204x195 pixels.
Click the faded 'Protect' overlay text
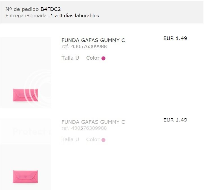pyautogui.click(x=30, y=132)
